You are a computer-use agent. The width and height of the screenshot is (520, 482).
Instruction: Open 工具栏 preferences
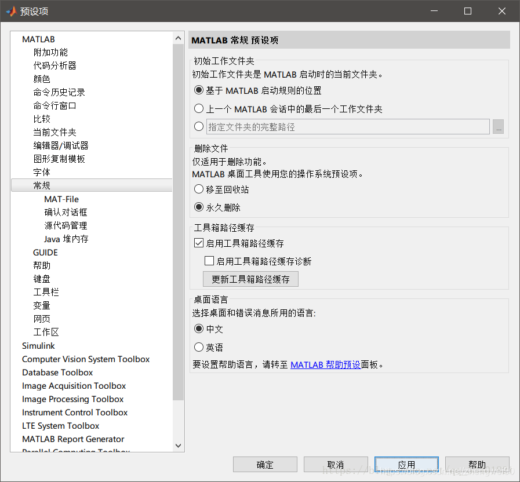click(x=46, y=292)
